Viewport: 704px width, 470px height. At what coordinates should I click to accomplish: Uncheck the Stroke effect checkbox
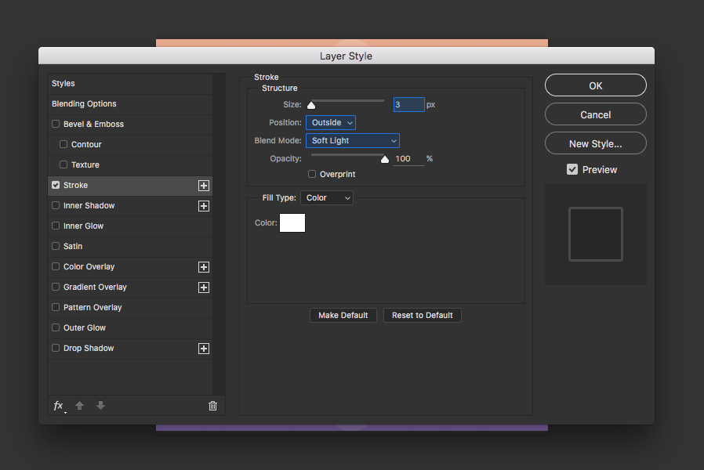coord(56,185)
